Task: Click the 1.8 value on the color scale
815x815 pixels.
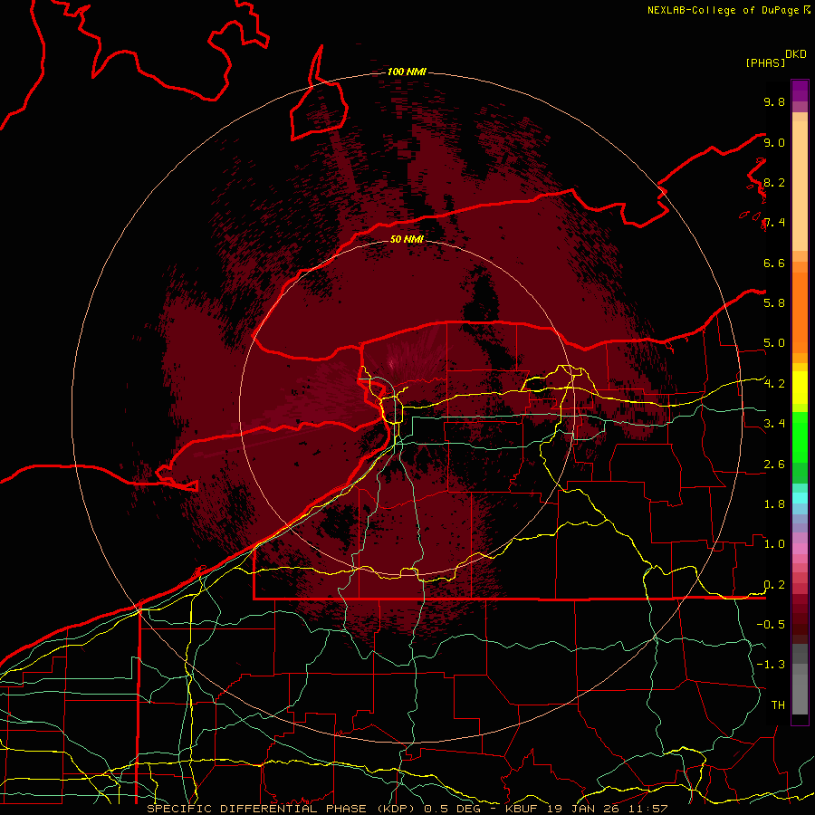Action: tap(774, 504)
